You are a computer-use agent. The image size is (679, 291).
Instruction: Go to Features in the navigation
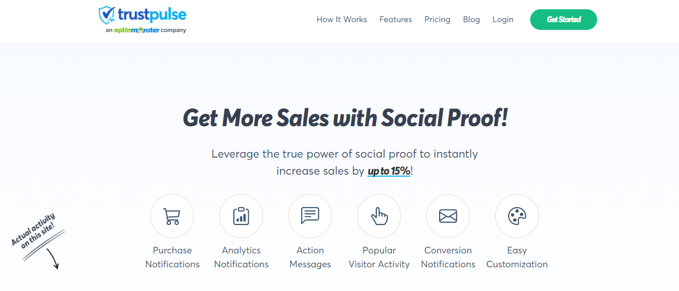pyautogui.click(x=395, y=20)
